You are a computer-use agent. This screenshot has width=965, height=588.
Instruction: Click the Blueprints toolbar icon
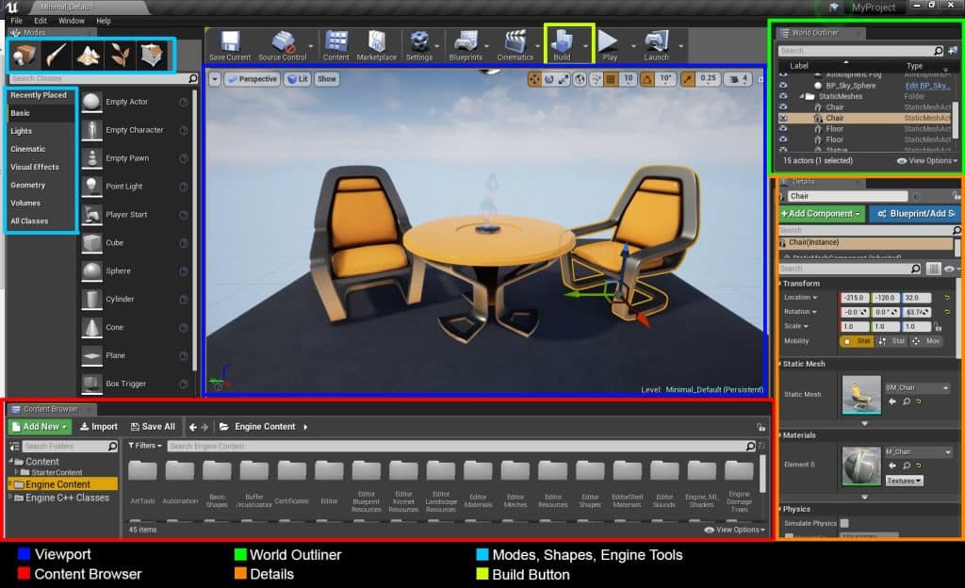coord(466,46)
